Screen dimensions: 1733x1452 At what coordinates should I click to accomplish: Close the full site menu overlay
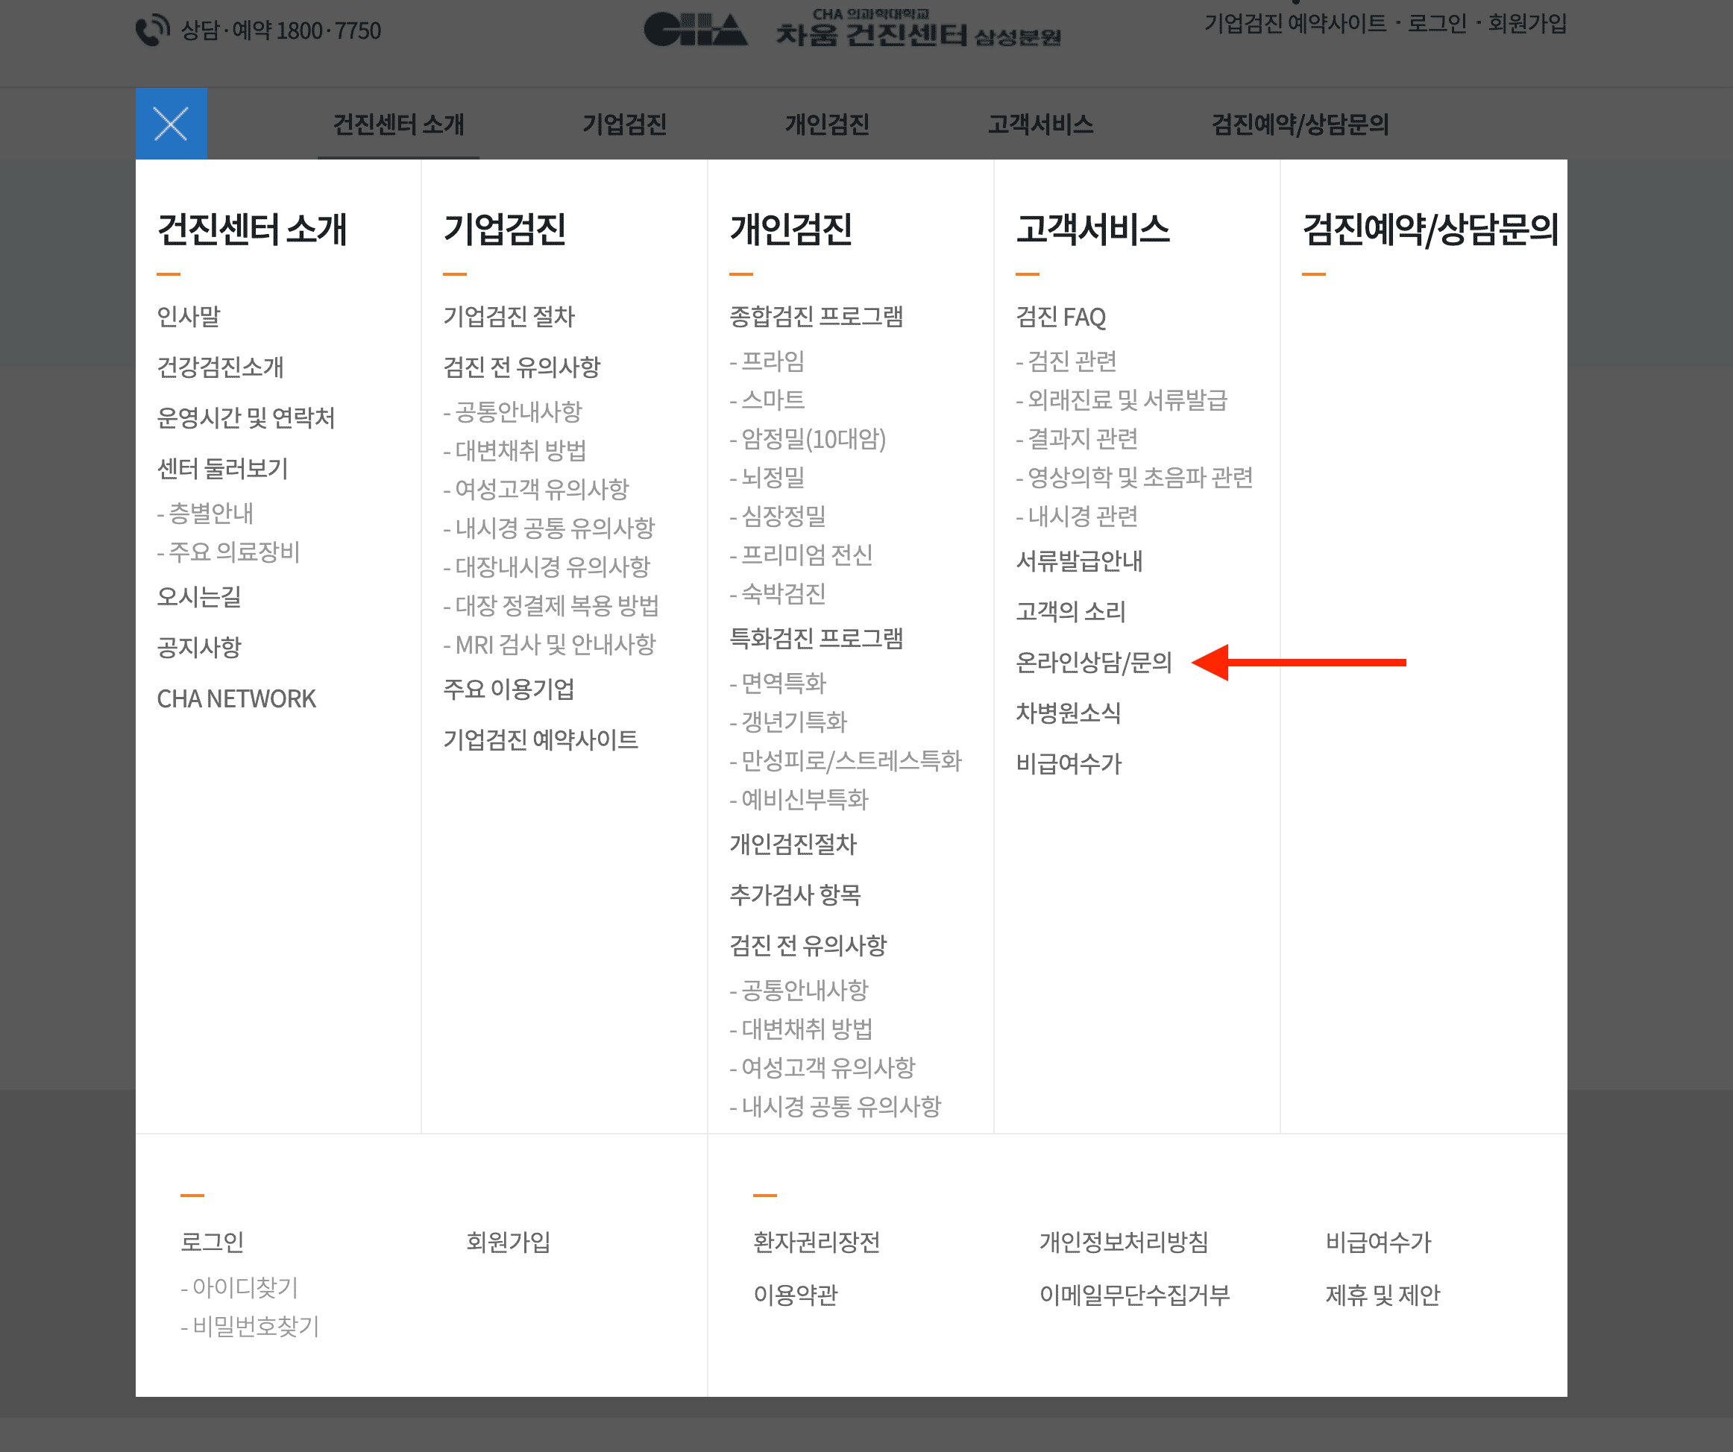171,124
